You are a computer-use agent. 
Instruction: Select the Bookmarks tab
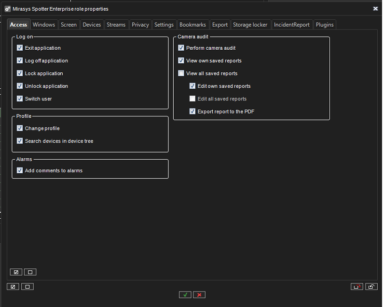pyautogui.click(x=192, y=25)
